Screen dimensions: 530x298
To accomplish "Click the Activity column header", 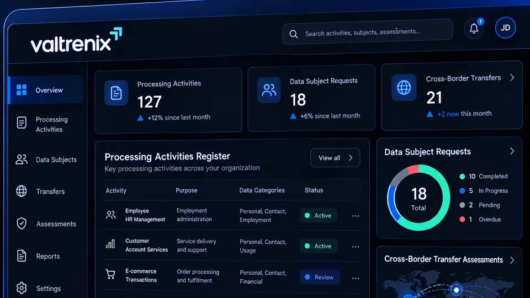I will (x=116, y=190).
